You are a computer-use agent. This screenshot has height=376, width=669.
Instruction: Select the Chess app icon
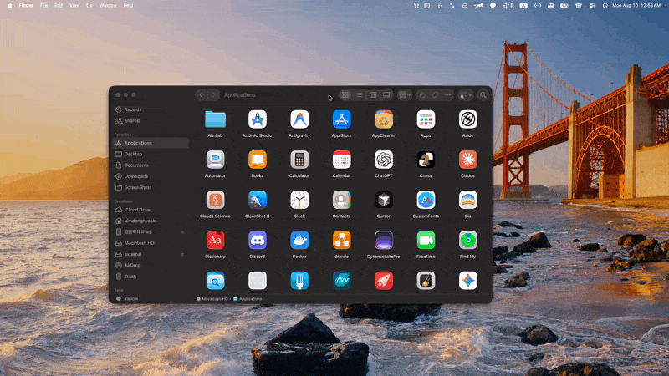pyautogui.click(x=426, y=160)
